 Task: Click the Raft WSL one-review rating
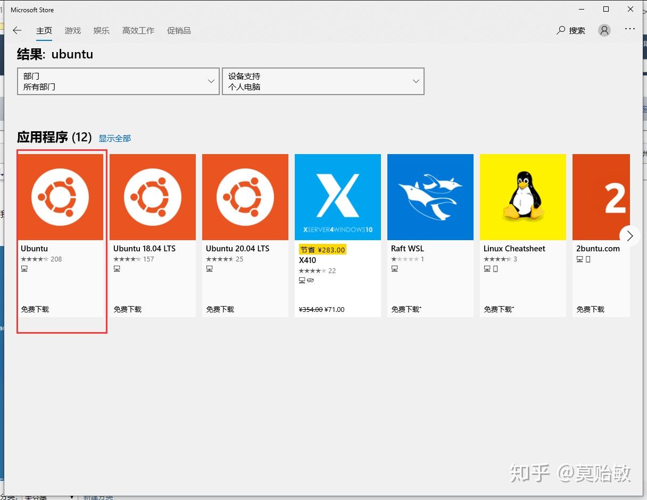(408, 259)
